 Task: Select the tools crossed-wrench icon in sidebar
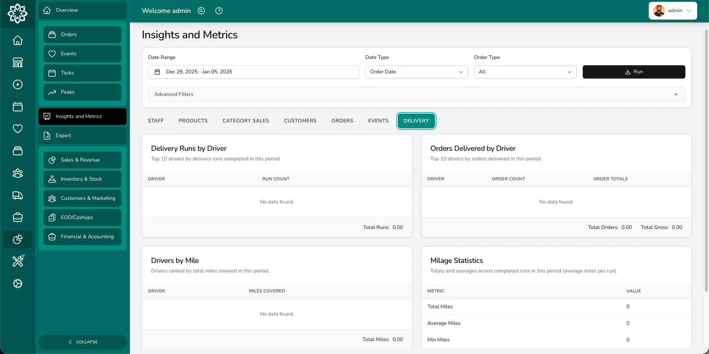coord(17,261)
